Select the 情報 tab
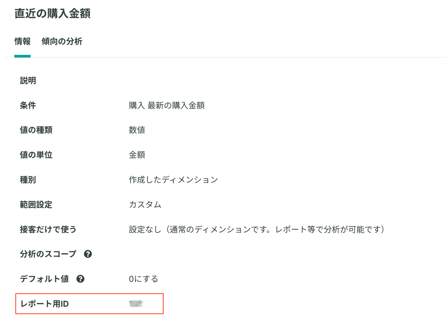Viewport: 447px width, 319px height. (x=22, y=42)
